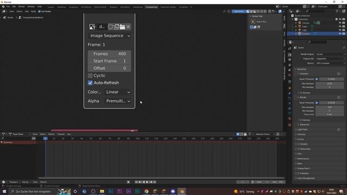The width and height of the screenshot is (347, 195).
Task: Open the Playback dropdown in timeline
Action: point(15,182)
